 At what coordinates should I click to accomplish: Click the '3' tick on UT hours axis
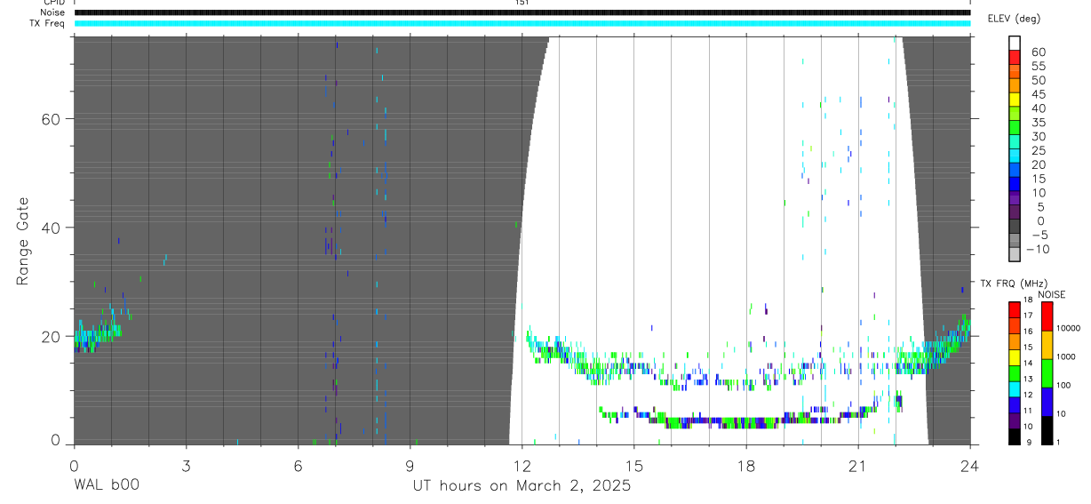pyautogui.click(x=186, y=465)
